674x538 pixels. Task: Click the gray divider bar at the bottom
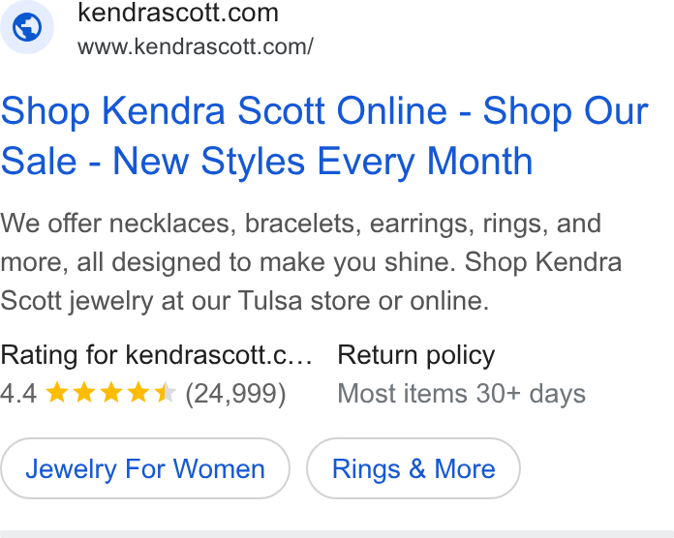[337, 534]
